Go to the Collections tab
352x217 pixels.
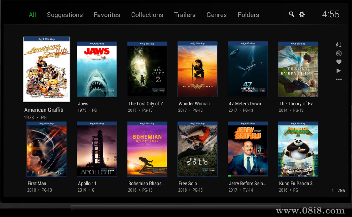147,15
